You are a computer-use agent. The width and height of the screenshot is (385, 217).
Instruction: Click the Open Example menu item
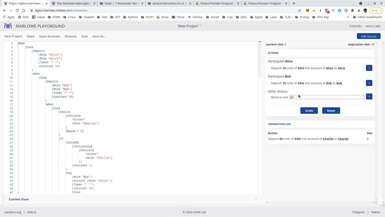(49, 36)
